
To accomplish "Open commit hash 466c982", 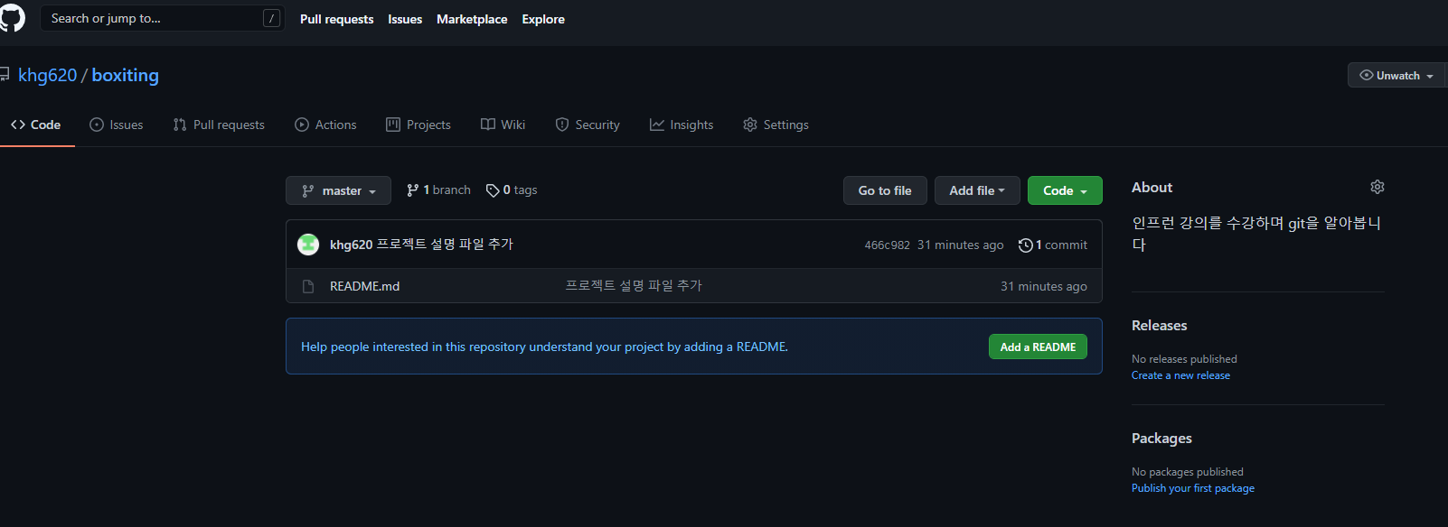I will coord(887,245).
